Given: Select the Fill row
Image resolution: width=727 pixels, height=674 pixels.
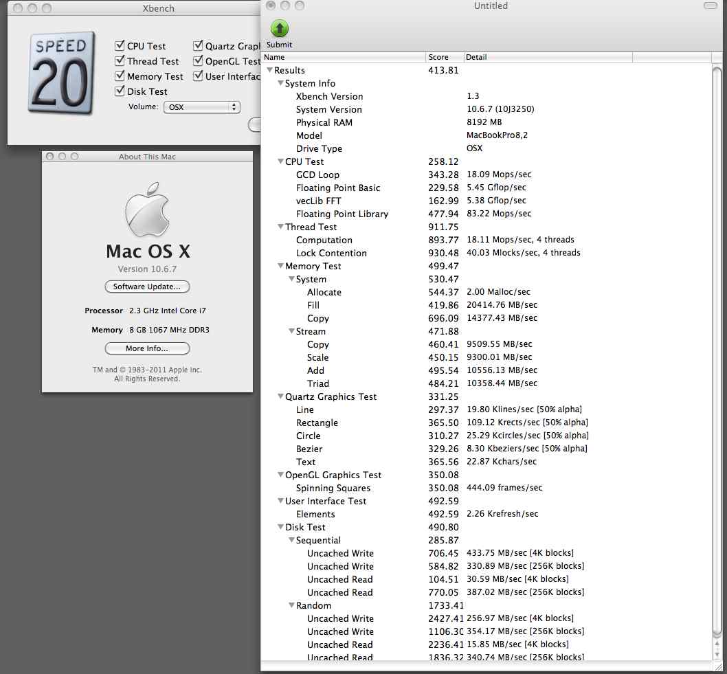Looking at the screenshot, I should pos(486,305).
